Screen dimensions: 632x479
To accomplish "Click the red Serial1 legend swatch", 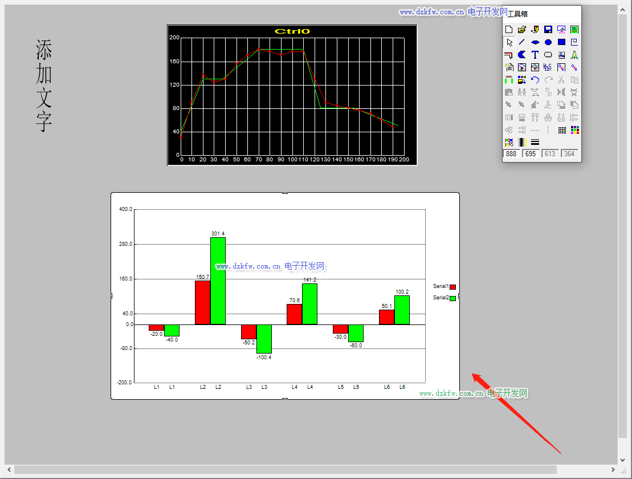I will point(452,287).
